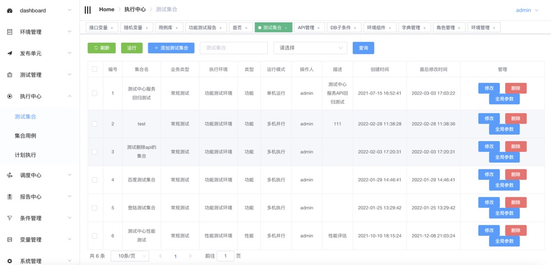Viewport: 551px width, 265px height.
Task: Check the checkbox for 测试删除api的集合 row
Action: [95, 152]
